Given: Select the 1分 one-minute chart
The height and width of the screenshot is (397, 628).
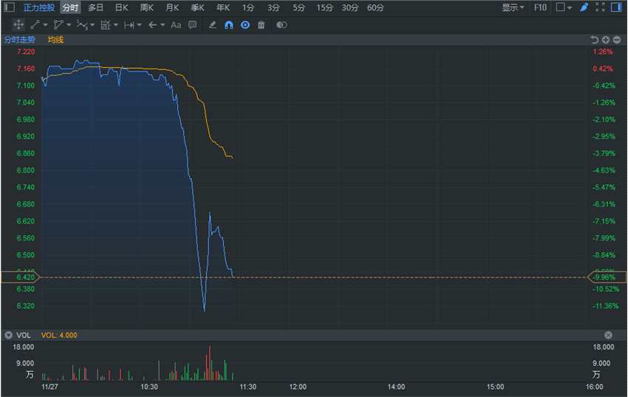Looking at the screenshot, I should (248, 7).
